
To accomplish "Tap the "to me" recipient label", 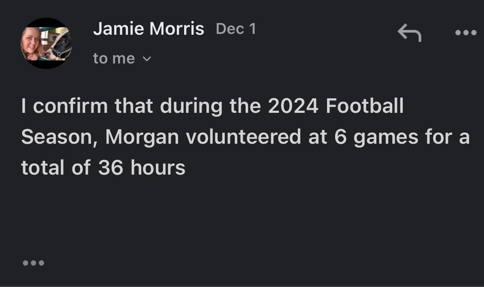I will click(x=114, y=58).
